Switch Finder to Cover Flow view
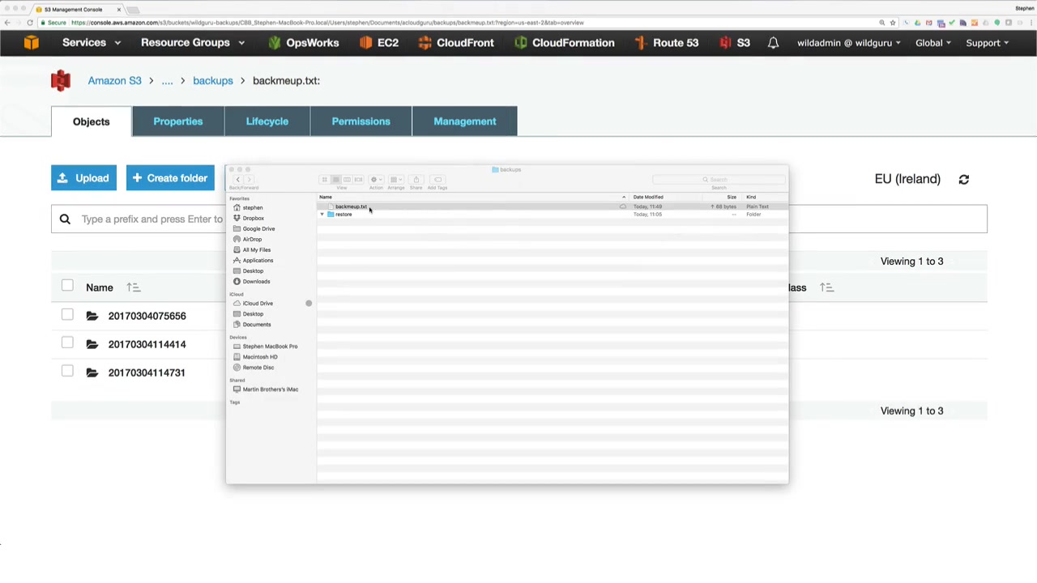 click(358, 180)
